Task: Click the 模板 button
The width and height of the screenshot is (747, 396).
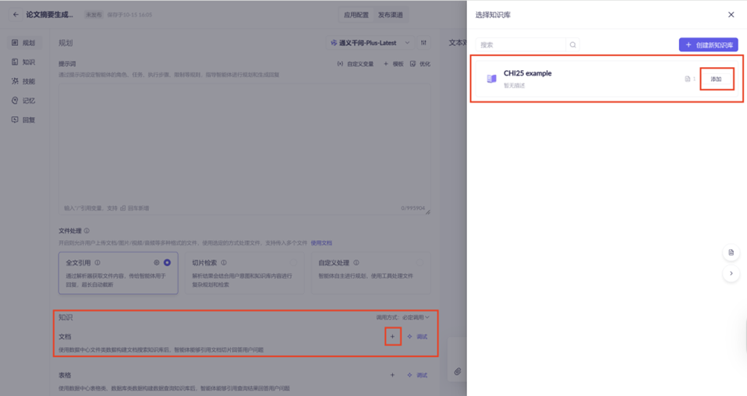Action: pos(394,64)
